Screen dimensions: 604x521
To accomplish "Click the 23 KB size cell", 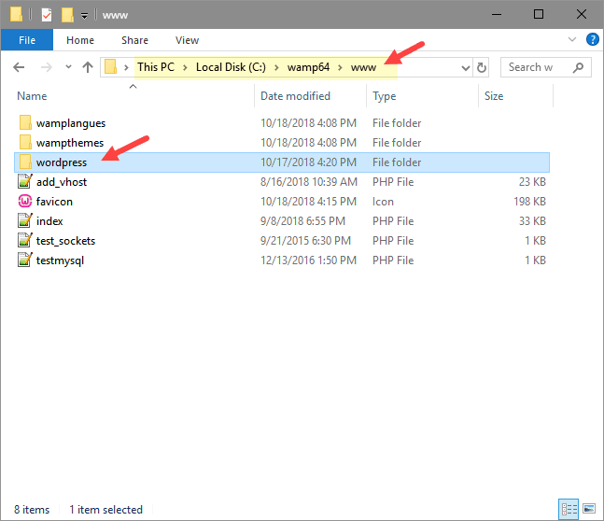I will (532, 182).
